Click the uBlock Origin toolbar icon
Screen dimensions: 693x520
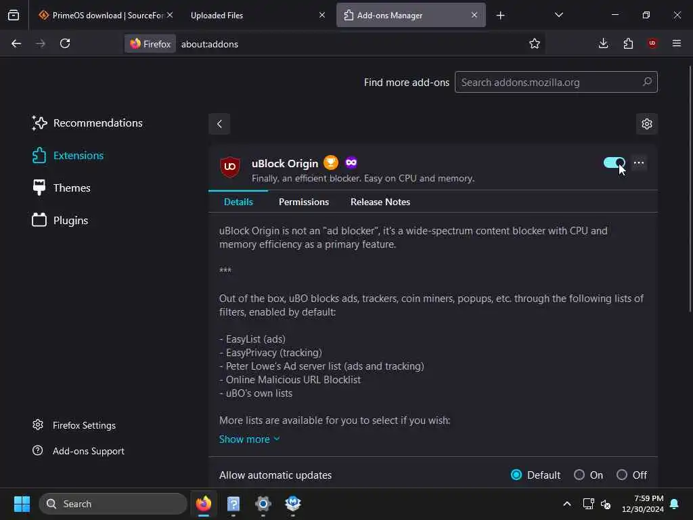click(x=652, y=43)
